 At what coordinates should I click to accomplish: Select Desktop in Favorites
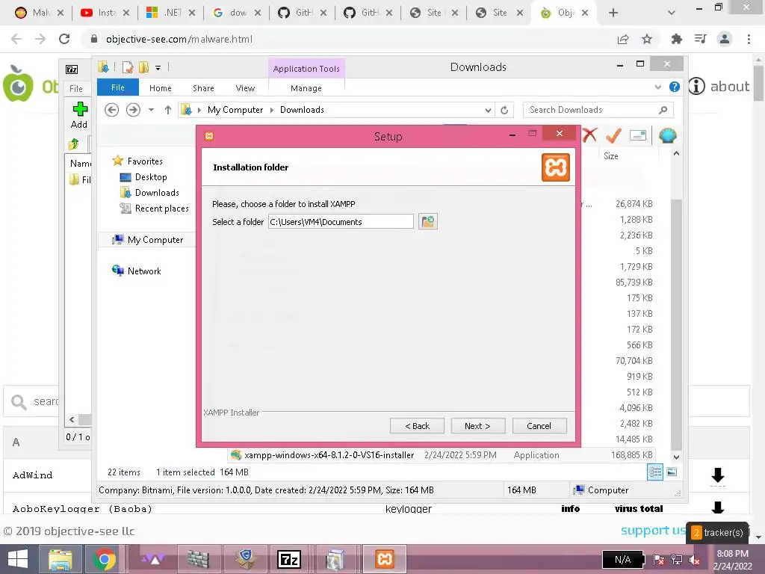(x=150, y=177)
